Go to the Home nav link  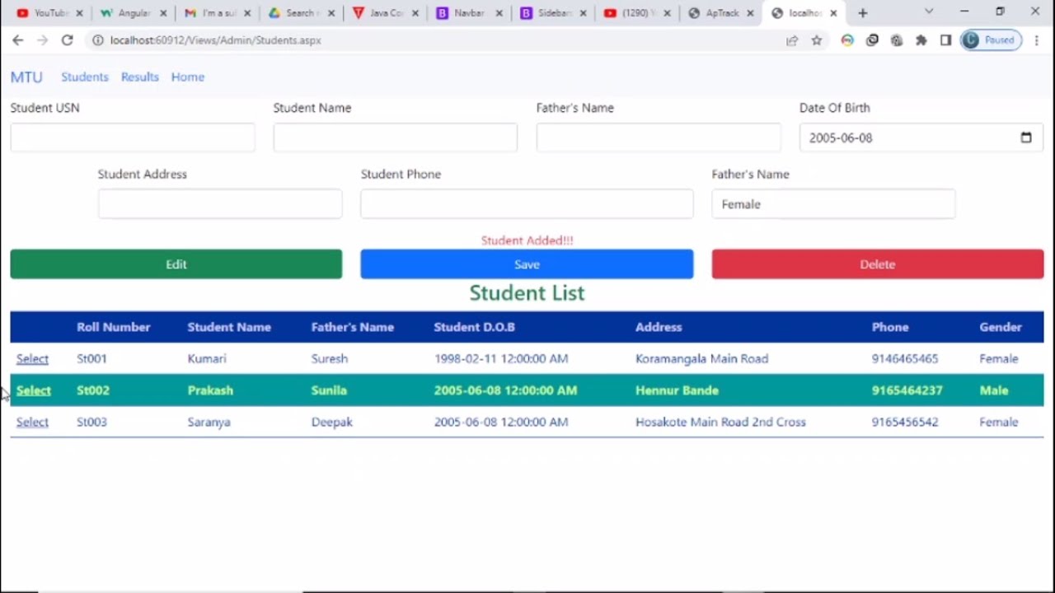[x=188, y=77]
